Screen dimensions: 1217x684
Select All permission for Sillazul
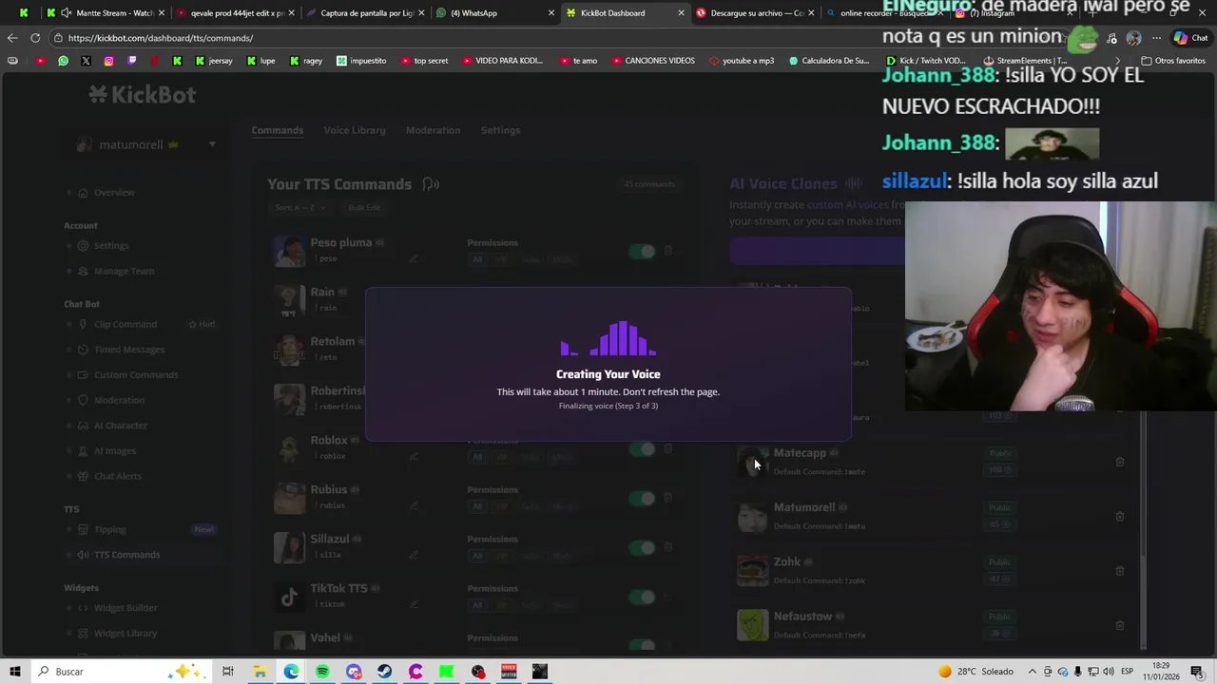(x=477, y=556)
